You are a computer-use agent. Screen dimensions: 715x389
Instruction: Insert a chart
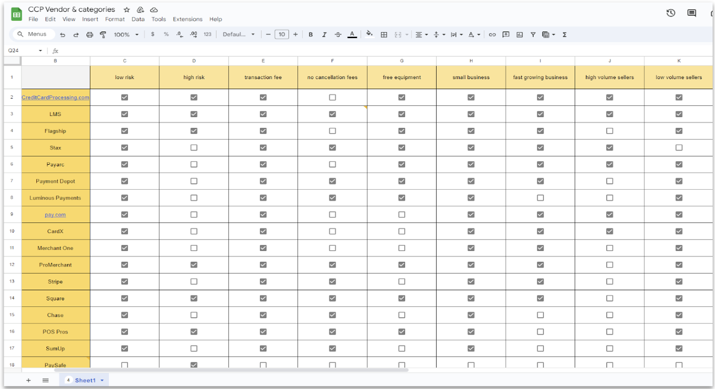pyautogui.click(x=519, y=34)
